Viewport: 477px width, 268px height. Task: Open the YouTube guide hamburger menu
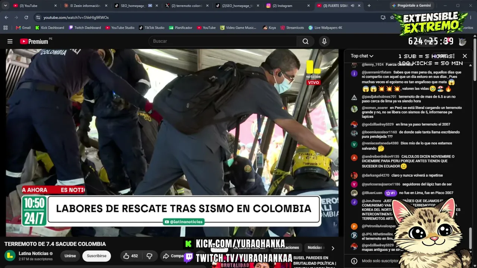coord(10,41)
